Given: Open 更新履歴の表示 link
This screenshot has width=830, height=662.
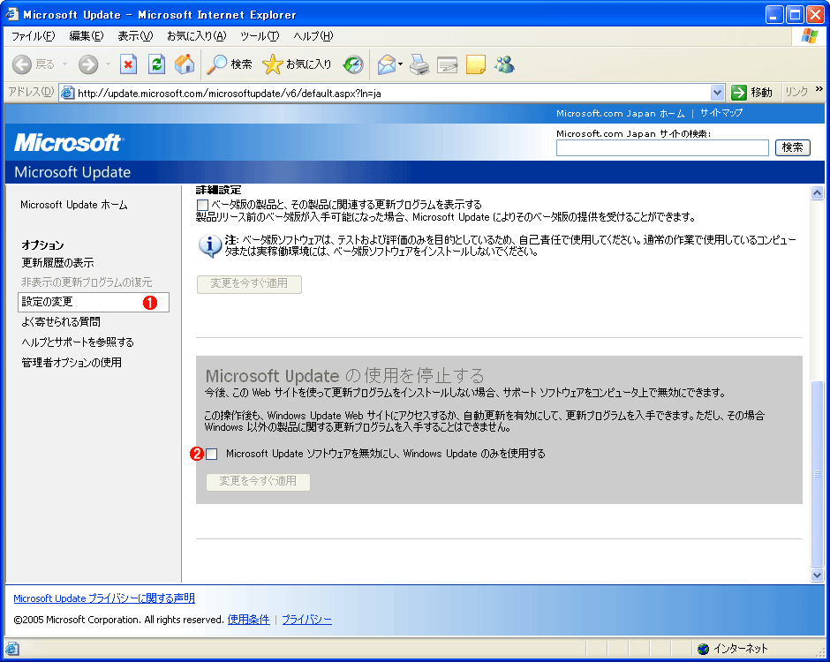Looking at the screenshot, I should pos(57,262).
